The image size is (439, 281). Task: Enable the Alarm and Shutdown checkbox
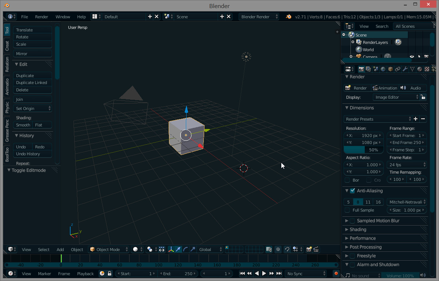[x=353, y=265]
